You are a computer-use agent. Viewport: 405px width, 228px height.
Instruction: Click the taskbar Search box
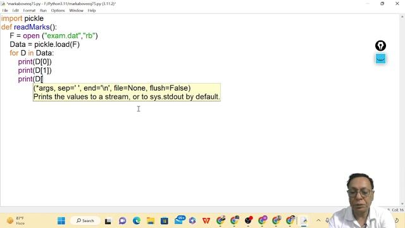point(85,221)
